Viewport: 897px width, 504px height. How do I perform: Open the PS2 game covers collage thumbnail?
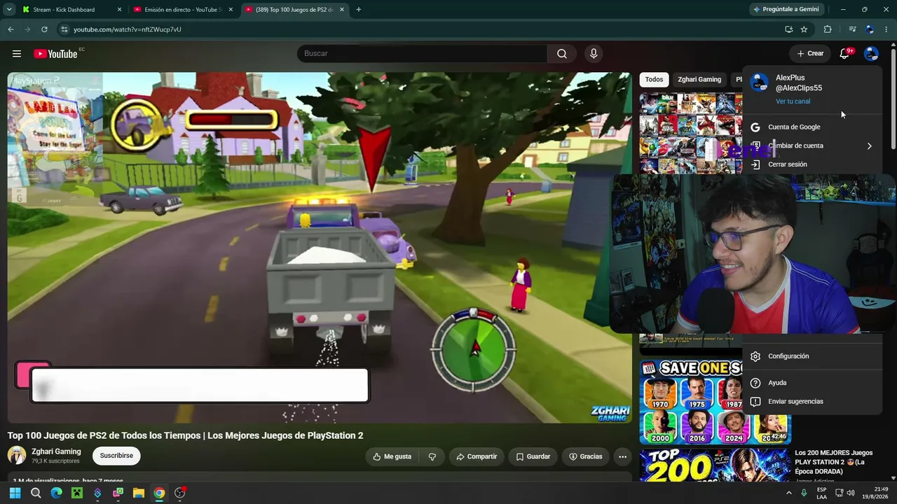point(691,134)
